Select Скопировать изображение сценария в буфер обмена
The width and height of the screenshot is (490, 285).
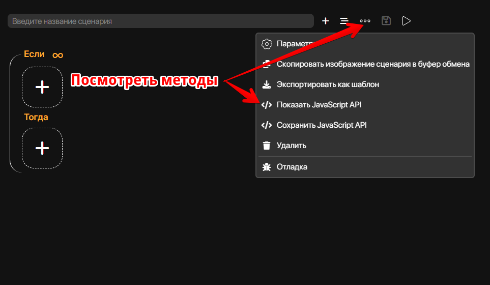372,64
